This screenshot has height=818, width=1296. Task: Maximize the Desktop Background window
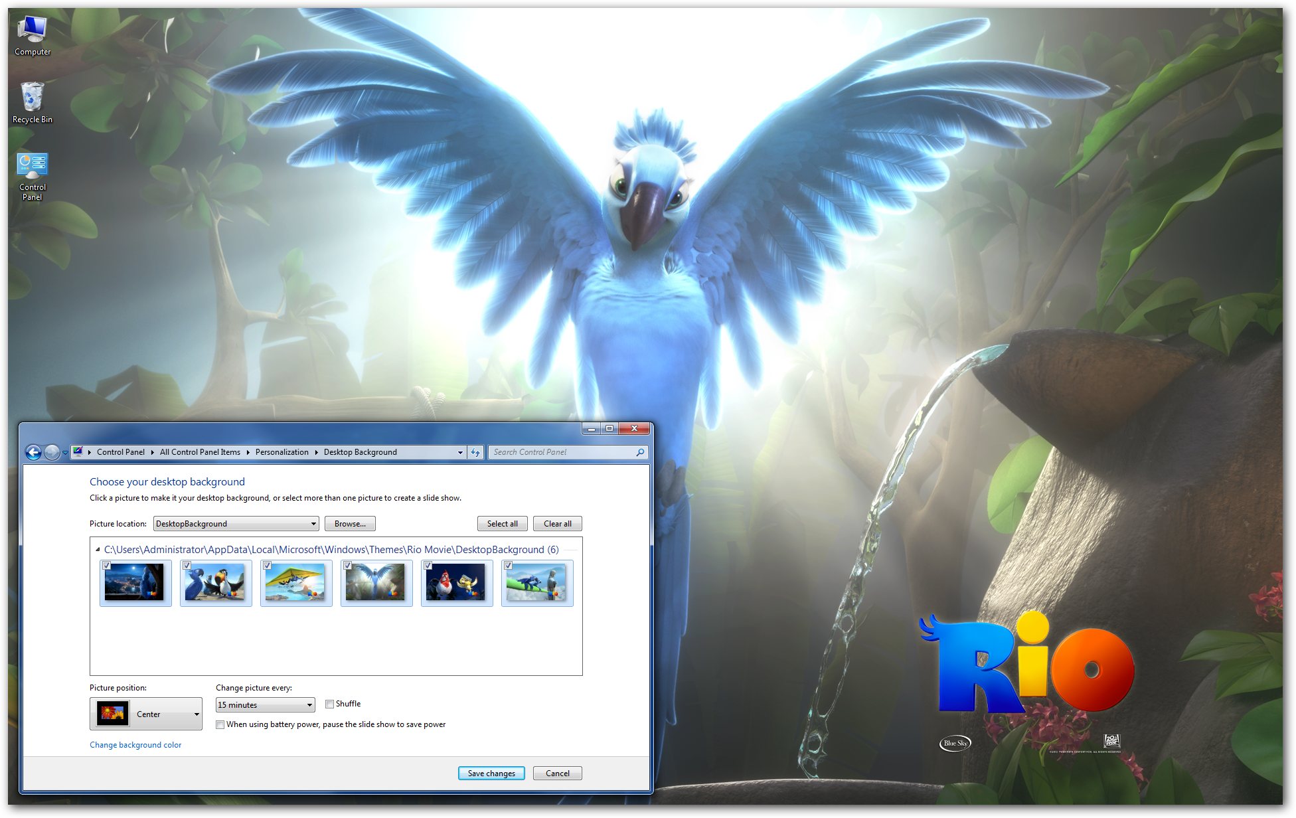[x=609, y=429]
